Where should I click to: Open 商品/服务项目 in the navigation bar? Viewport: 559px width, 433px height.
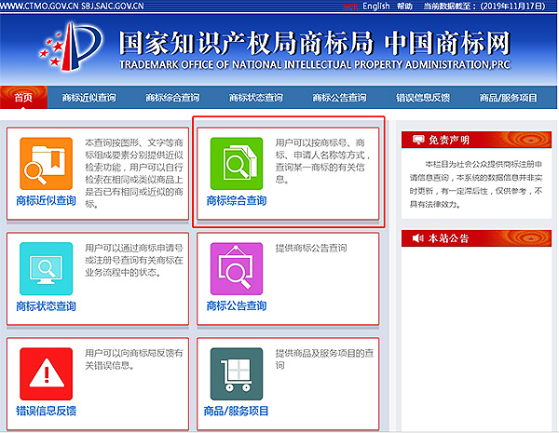point(508,98)
